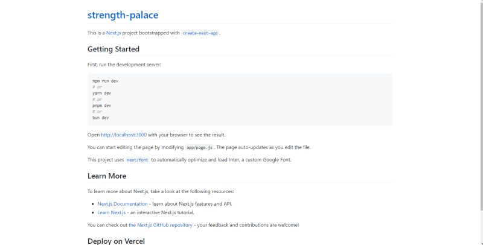This screenshot has width=483, height=245.
Task: Click the first '# or' comment in code
Action: pyautogui.click(x=97, y=87)
